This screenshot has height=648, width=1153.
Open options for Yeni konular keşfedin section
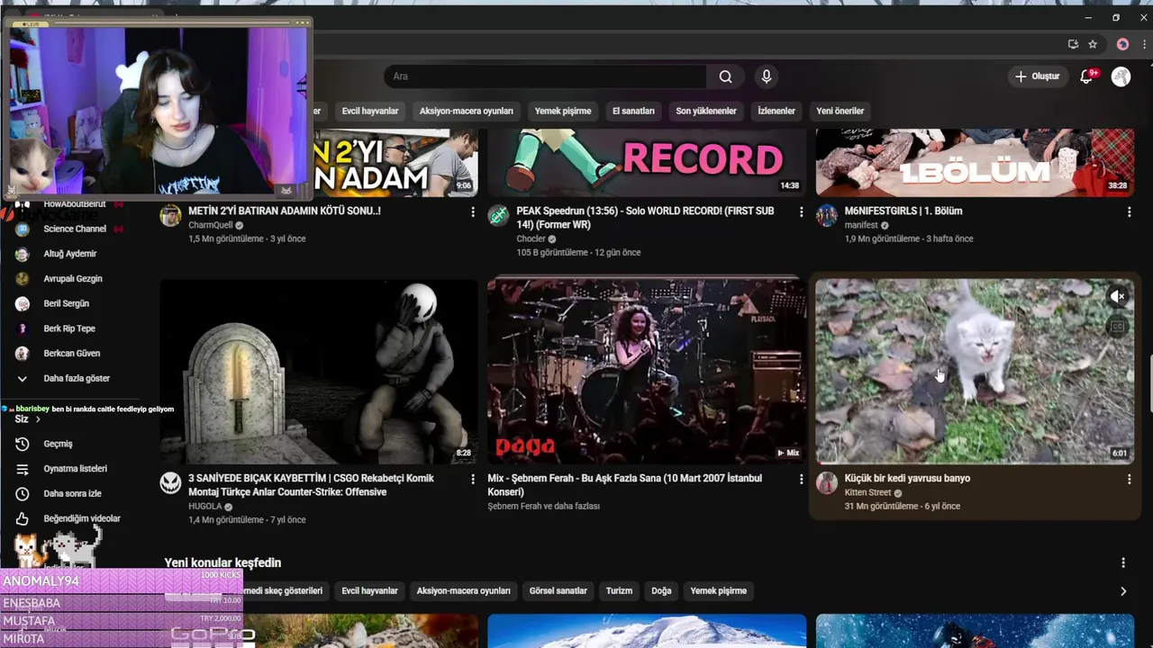coord(1122,562)
